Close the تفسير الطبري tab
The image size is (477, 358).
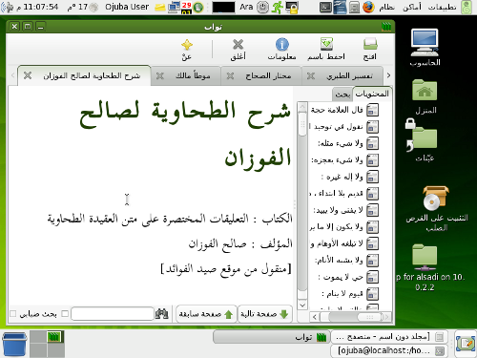pos(311,76)
